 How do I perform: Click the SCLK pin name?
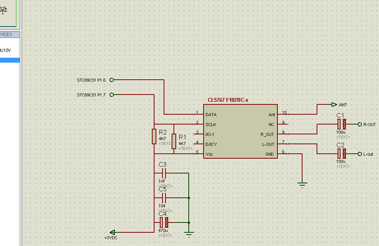(x=211, y=125)
